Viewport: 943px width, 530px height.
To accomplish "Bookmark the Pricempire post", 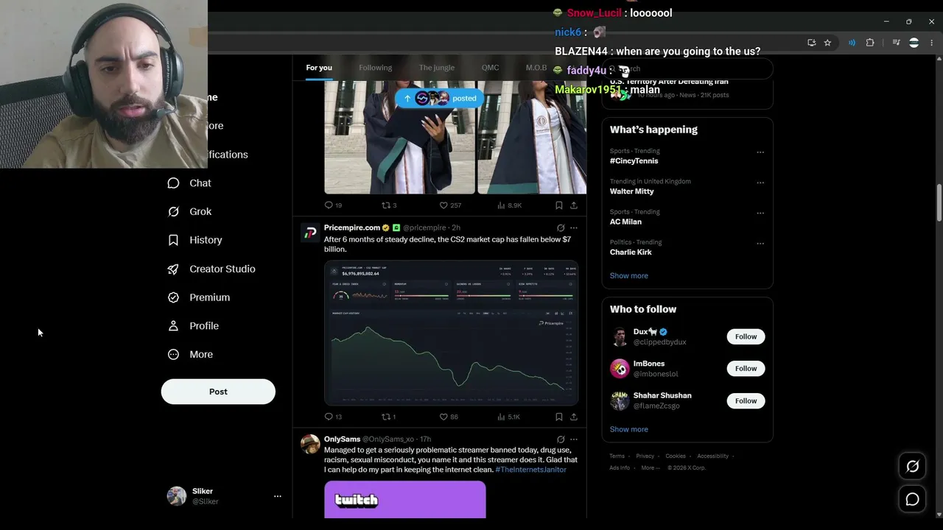I will tap(559, 417).
